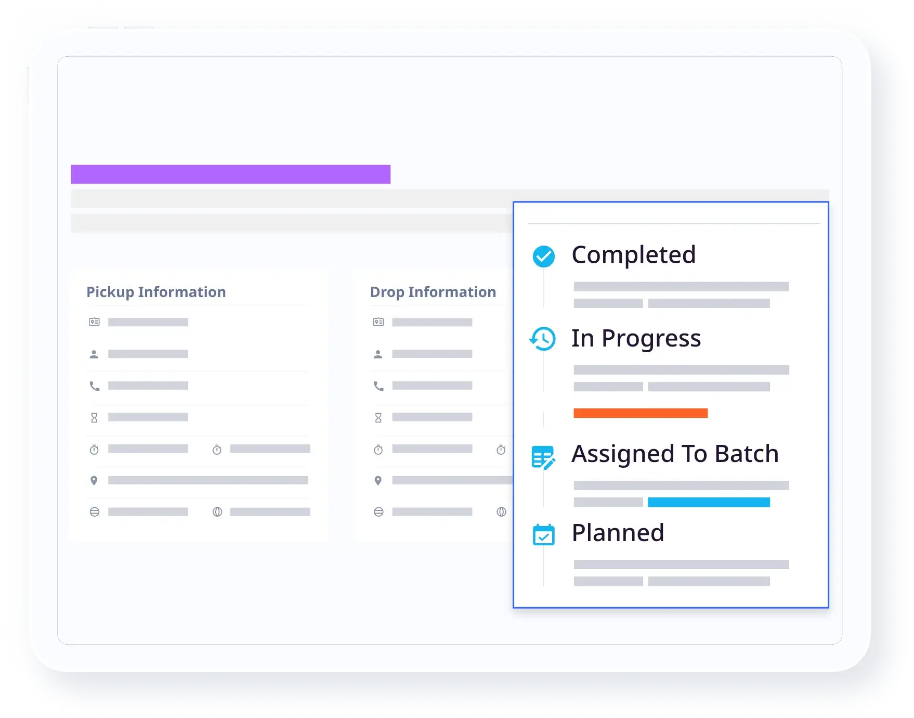Click the Assigned To Batch list-edit icon
The width and height of the screenshot is (914, 718).
tap(543, 457)
